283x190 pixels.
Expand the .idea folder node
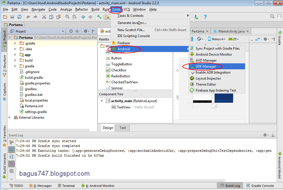(15, 49)
